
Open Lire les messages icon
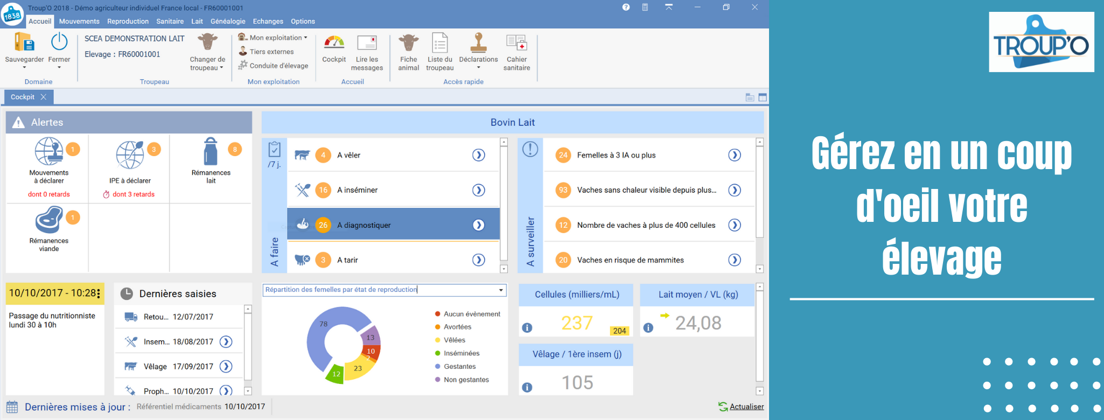[367, 42]
